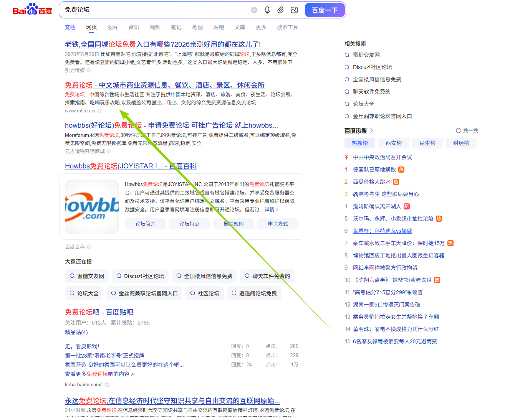Viewport: 510px width, 417px height.
Task: Focus the search field containing 免费论坛
Action: [156, 10]
